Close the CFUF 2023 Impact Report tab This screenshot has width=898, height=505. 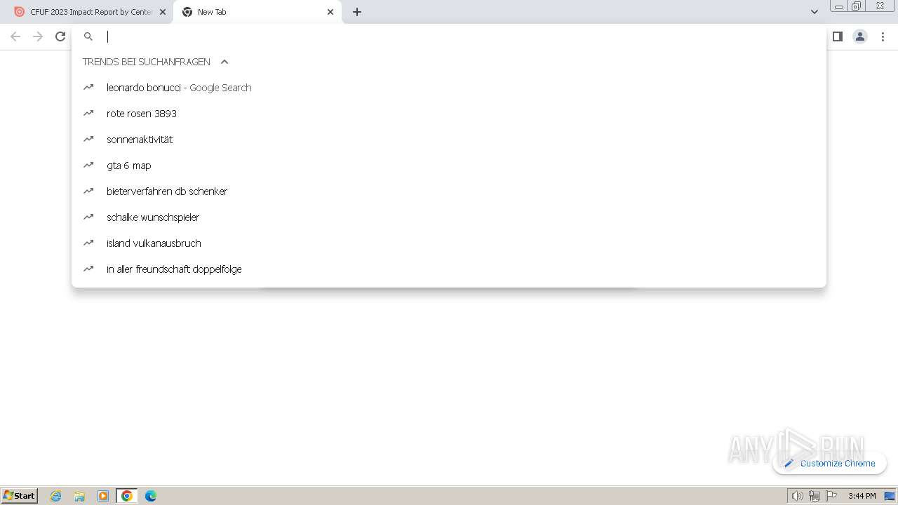click(x=163, y=12)
